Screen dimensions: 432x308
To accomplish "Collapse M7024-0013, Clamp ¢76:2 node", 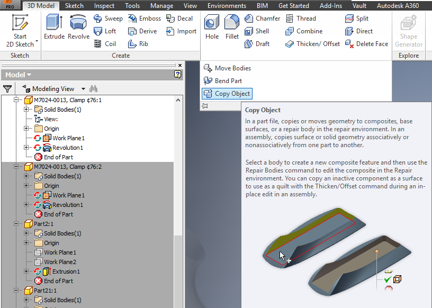I will pyautogui.click(x=16, y=166).
